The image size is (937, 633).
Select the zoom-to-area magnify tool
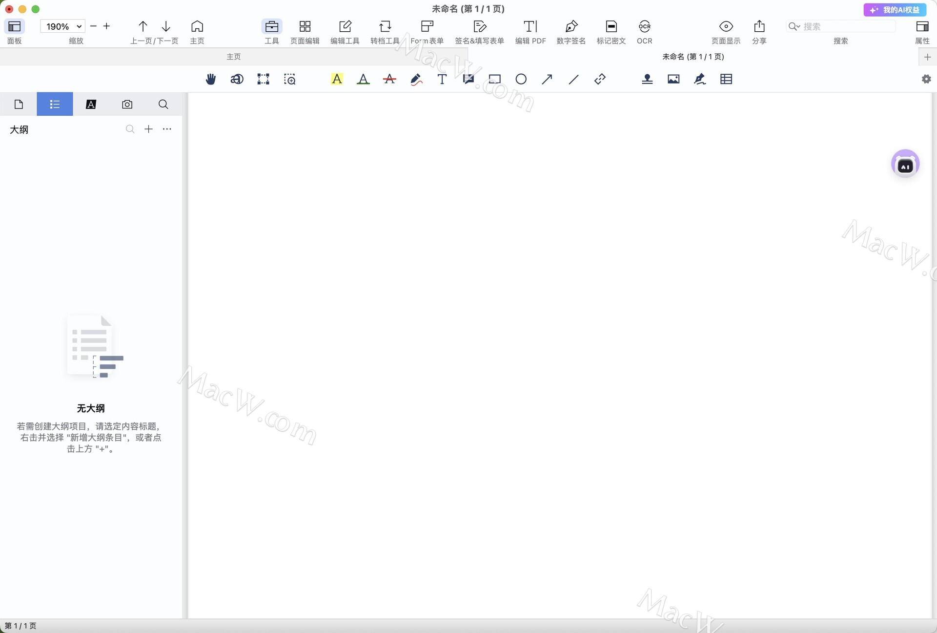(290, 79)
